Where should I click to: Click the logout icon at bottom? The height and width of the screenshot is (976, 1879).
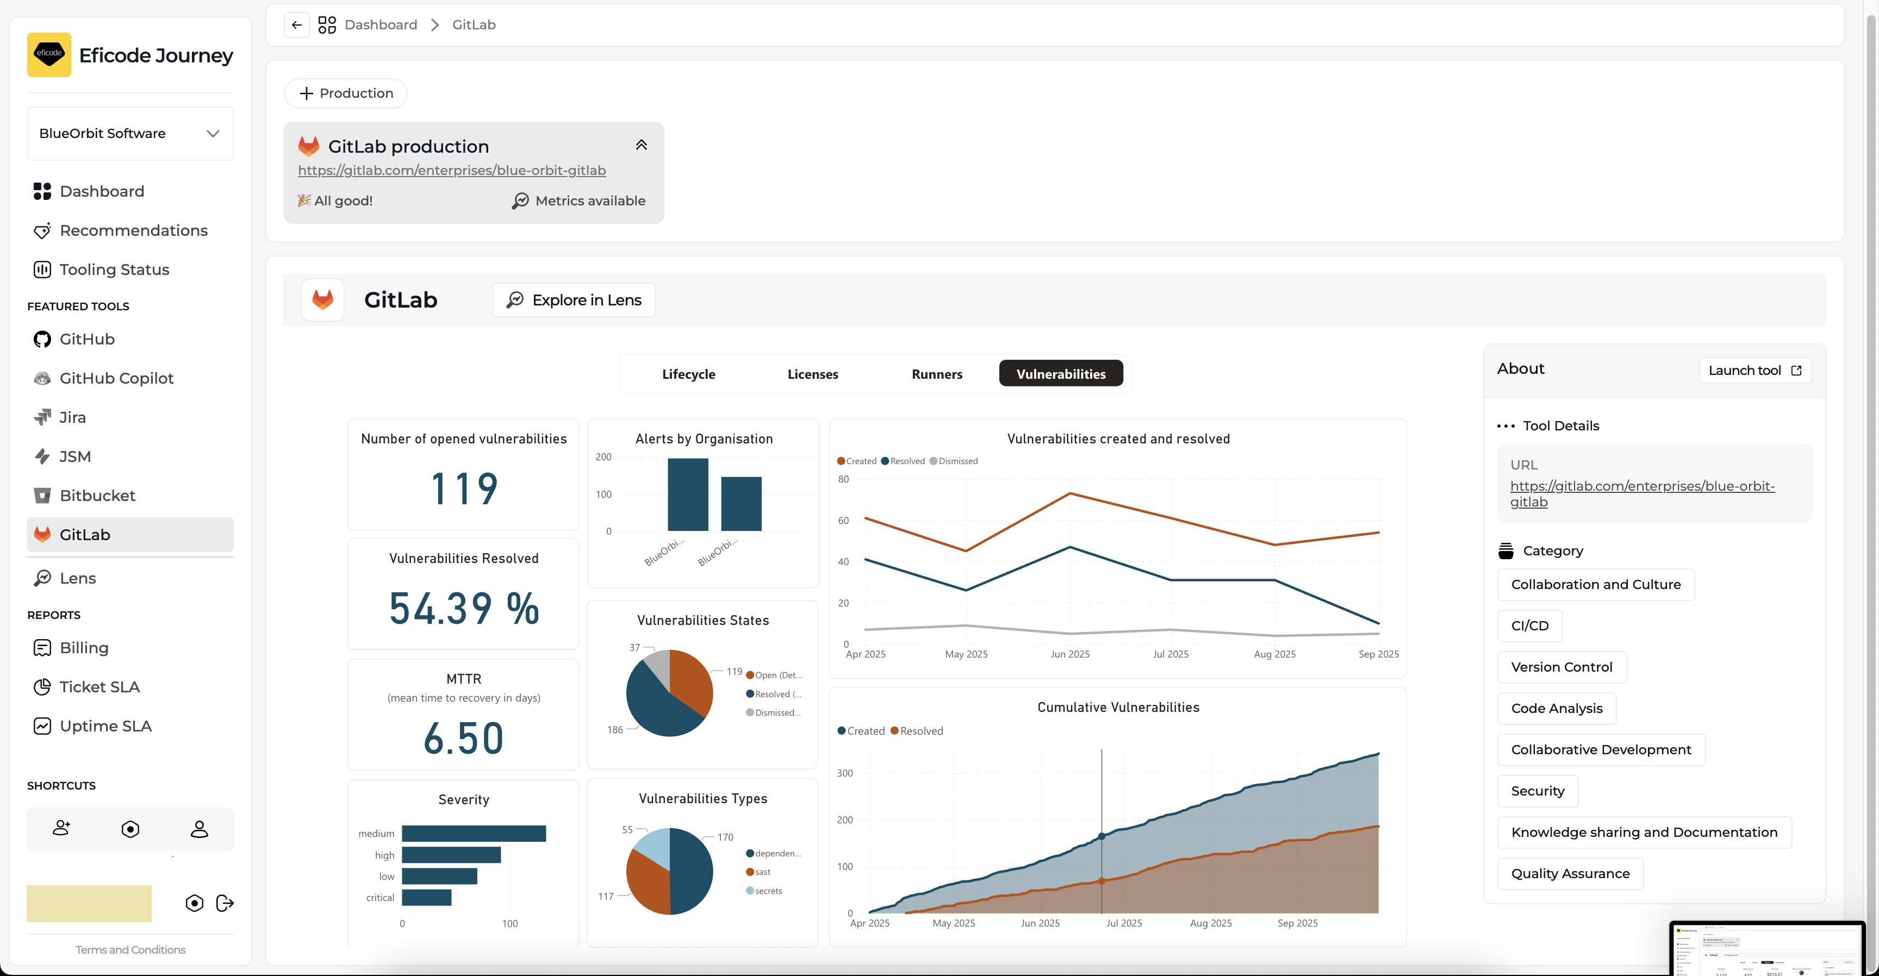[x=225, y=903]
